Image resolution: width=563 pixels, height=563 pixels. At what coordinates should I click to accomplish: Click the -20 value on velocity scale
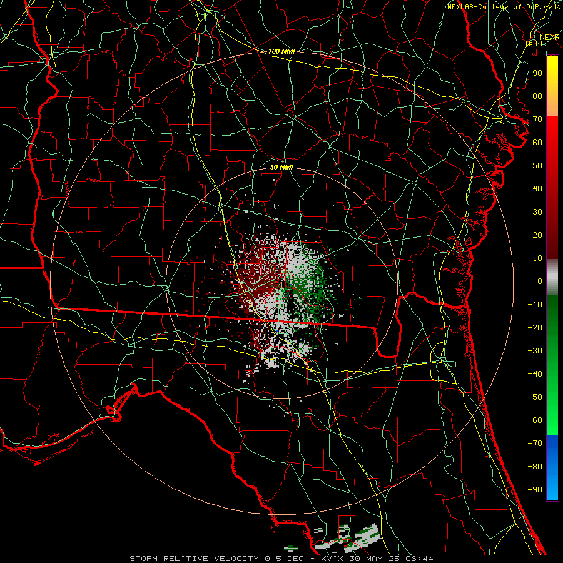535,327
